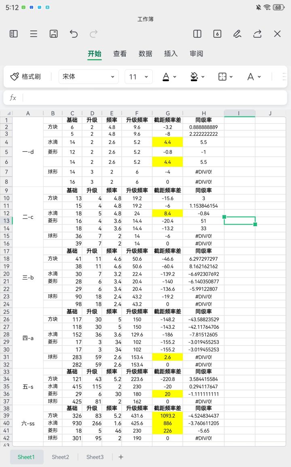The image size is (291, 467).
Task: Select the cell labeled 五-s
Action: click(28, 387)
